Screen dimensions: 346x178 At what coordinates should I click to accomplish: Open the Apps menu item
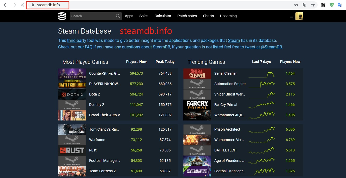[129, 16]
